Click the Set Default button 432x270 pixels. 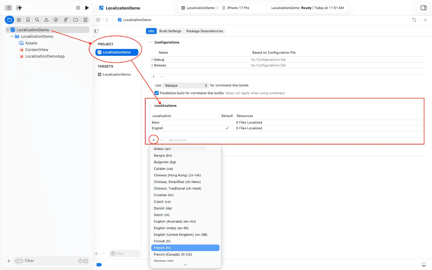(x=177, y=140)
